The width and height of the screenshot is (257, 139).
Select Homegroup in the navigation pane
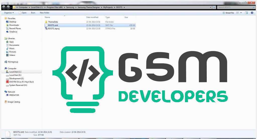(13, 62)
